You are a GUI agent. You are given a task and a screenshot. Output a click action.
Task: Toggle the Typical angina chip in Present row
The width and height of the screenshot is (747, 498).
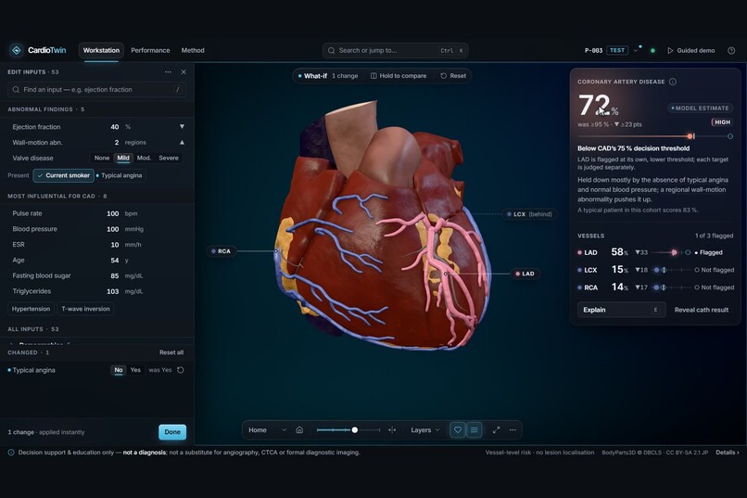pos(120,175)
